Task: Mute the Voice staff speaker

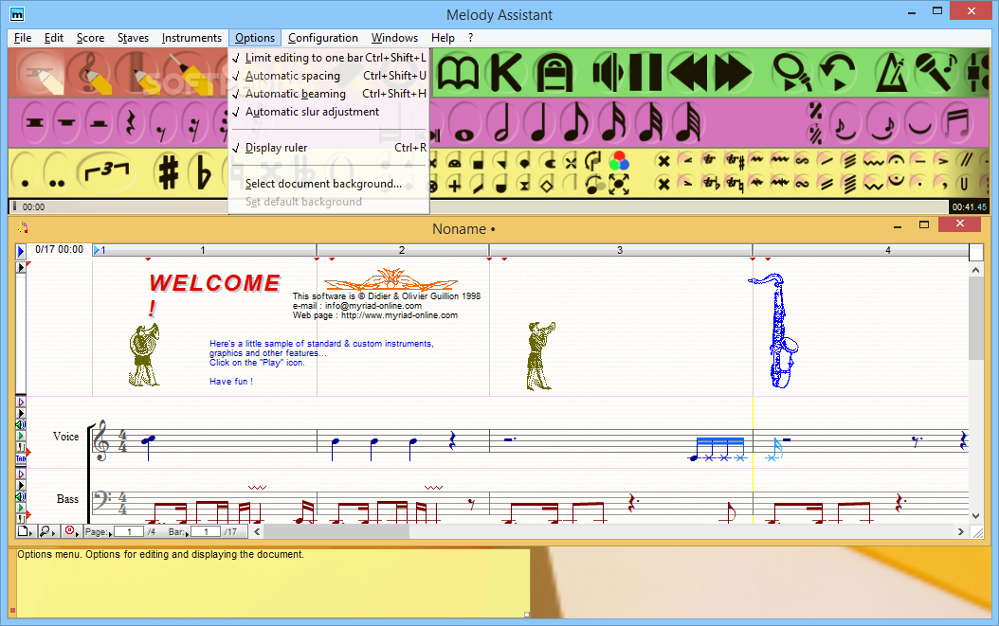Action: click(21, 425)
